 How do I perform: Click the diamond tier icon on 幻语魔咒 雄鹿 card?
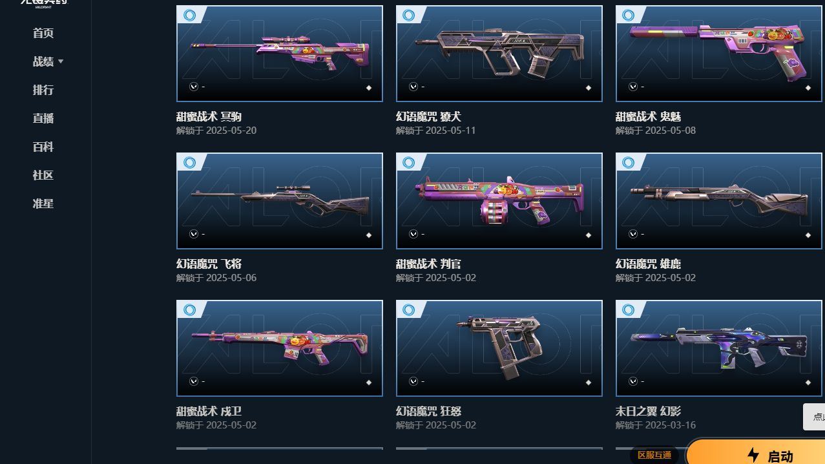click(808, 235)
